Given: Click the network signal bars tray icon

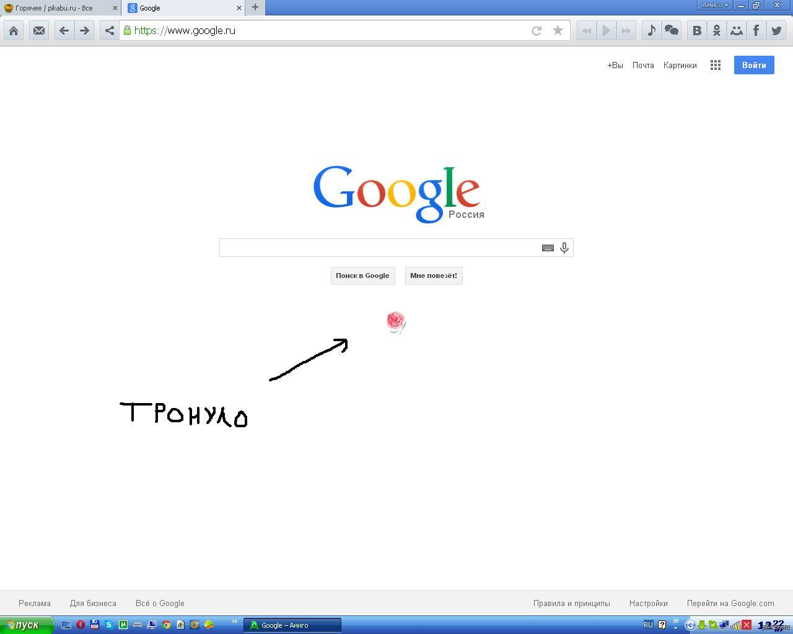Looking at the screenshot, I should [x=735, y=625].
